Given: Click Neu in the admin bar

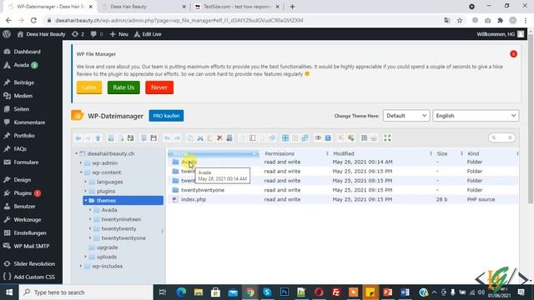Looking at the screenshot, I should [x=118, y=34].
